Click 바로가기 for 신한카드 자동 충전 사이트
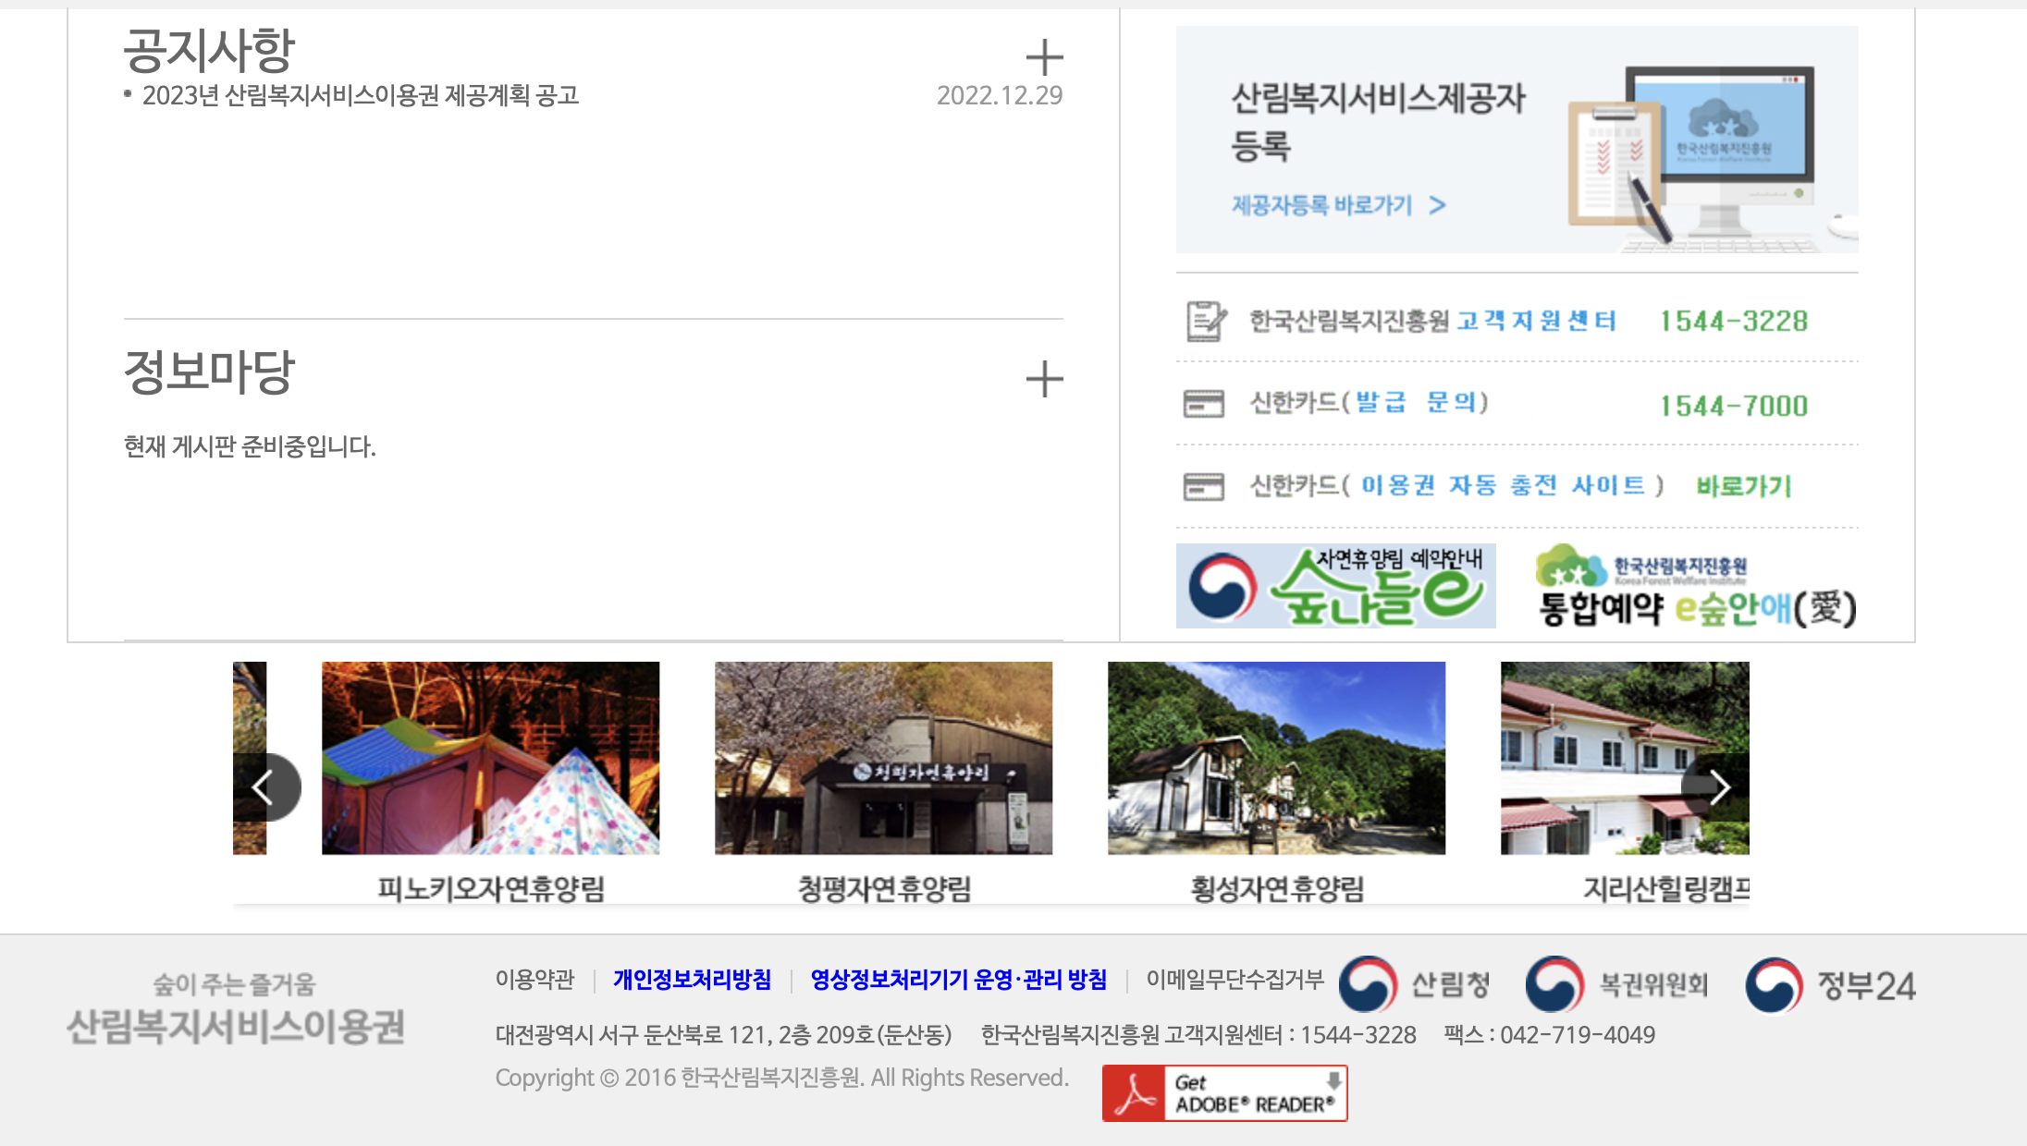The image size is (2027, 1146). 1743,486
